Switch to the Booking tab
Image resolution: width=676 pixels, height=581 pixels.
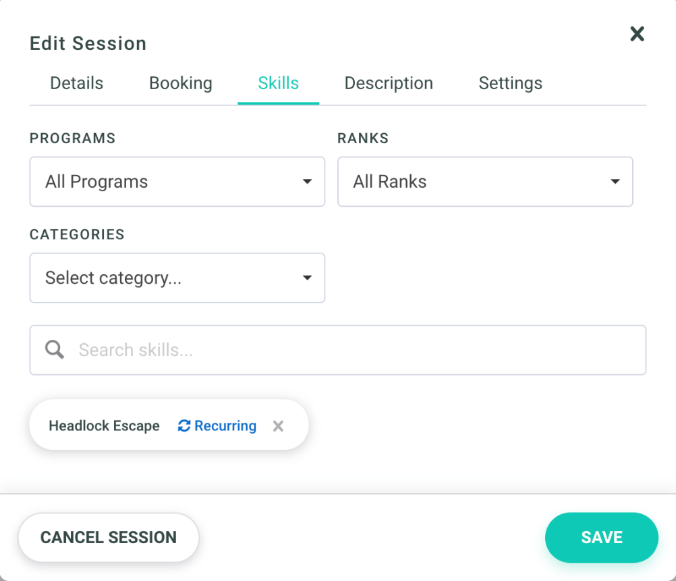(180, 82)
